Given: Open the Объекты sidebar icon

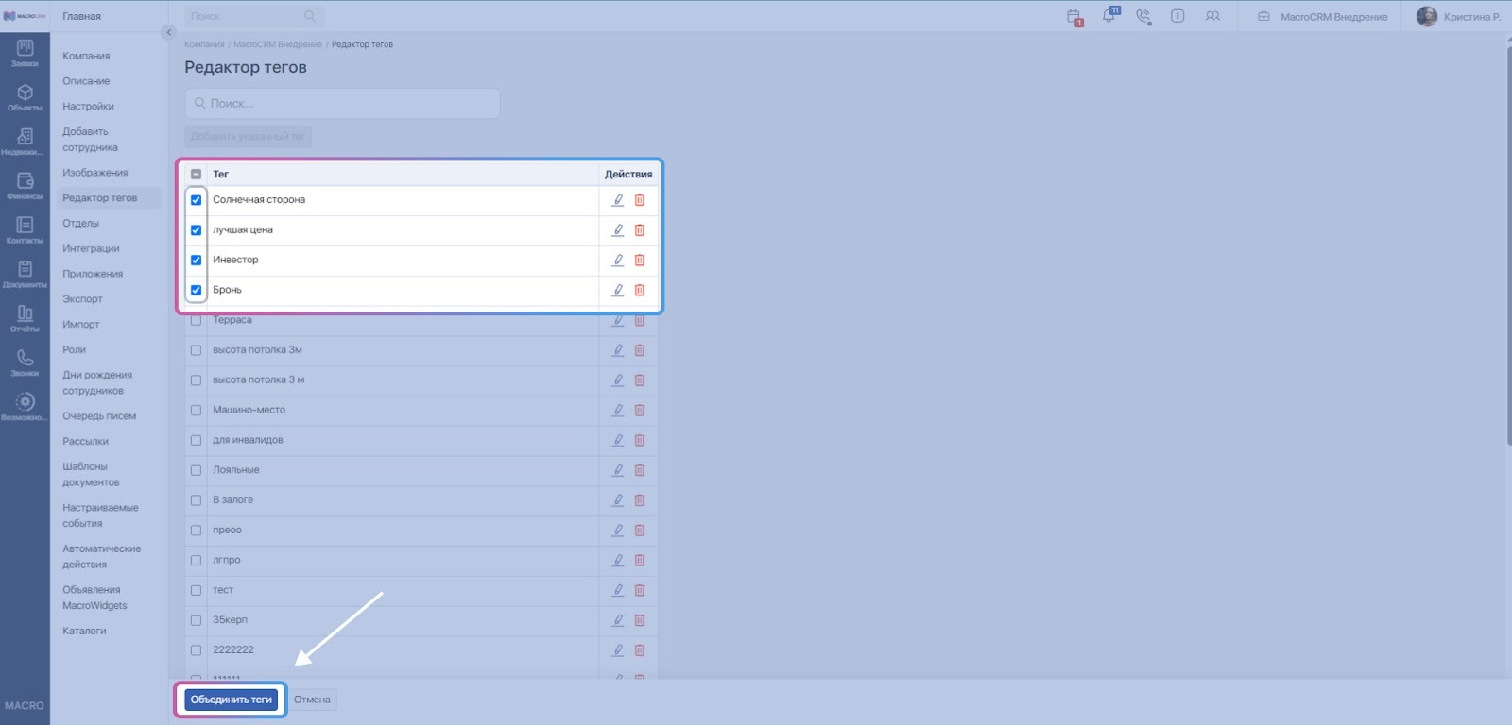Looking at the screenshot, I should [x=25, y=97].
